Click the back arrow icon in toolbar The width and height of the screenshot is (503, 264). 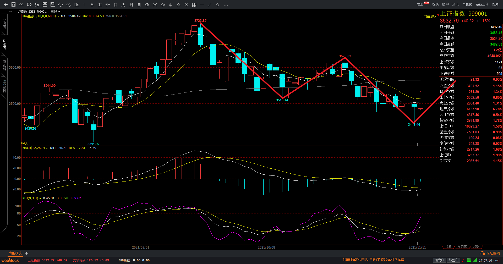(x=6, y=5)
